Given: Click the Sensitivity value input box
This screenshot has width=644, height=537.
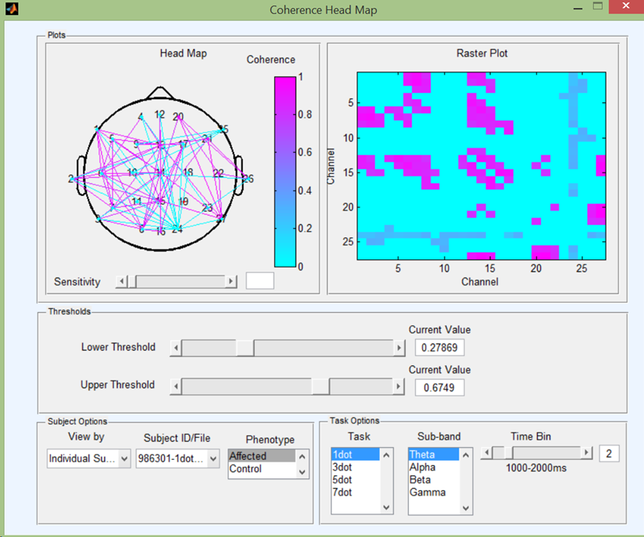Looking at the screenshot, I should pos(259,281).
